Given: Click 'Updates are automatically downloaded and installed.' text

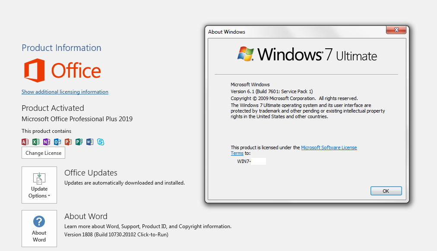Looking at the screenshot, I should pos(124,183).
